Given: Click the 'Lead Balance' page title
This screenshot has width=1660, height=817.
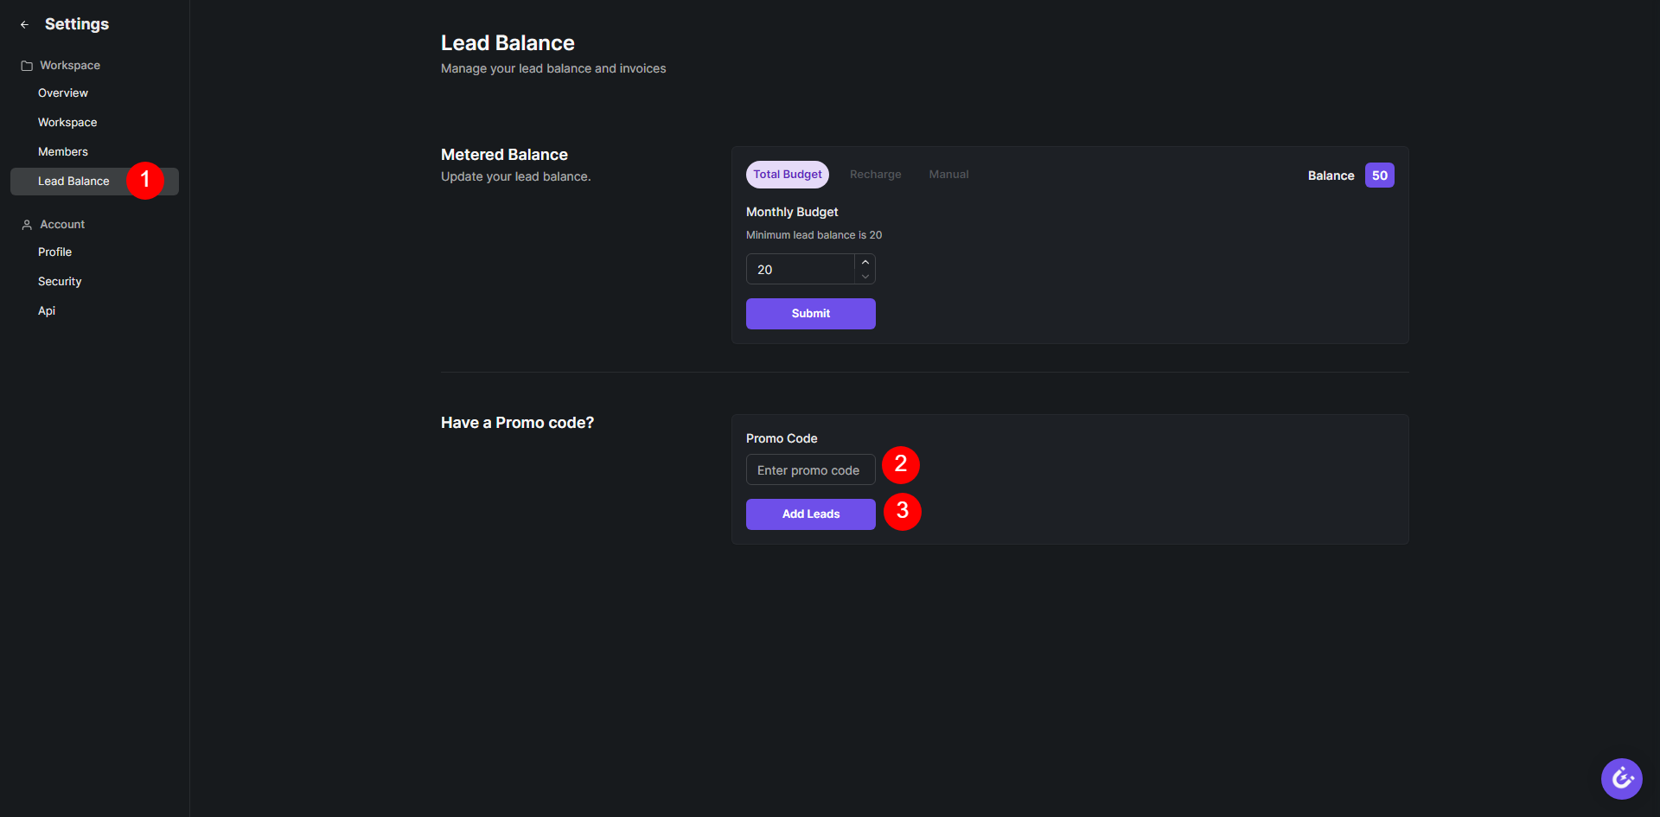Looking at the screenshot, I should tap(508, 43).
